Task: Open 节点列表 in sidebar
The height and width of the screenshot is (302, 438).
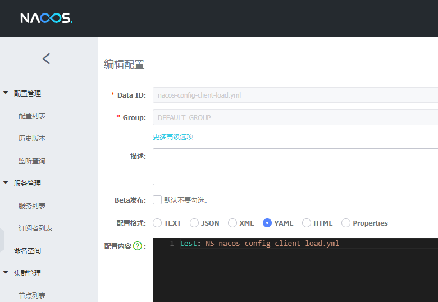Action: pyautogui.click(x=32, y=295)
